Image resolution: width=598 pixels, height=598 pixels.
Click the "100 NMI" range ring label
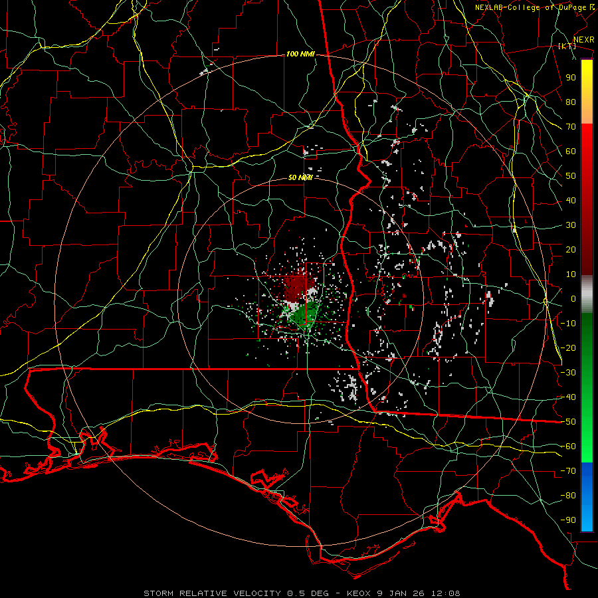[300, 54]
